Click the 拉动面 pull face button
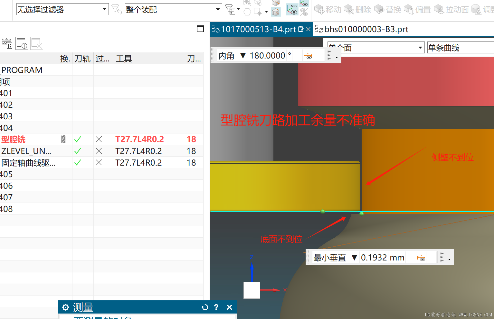Viewport: 494px width, 319px height. [451, 10]
